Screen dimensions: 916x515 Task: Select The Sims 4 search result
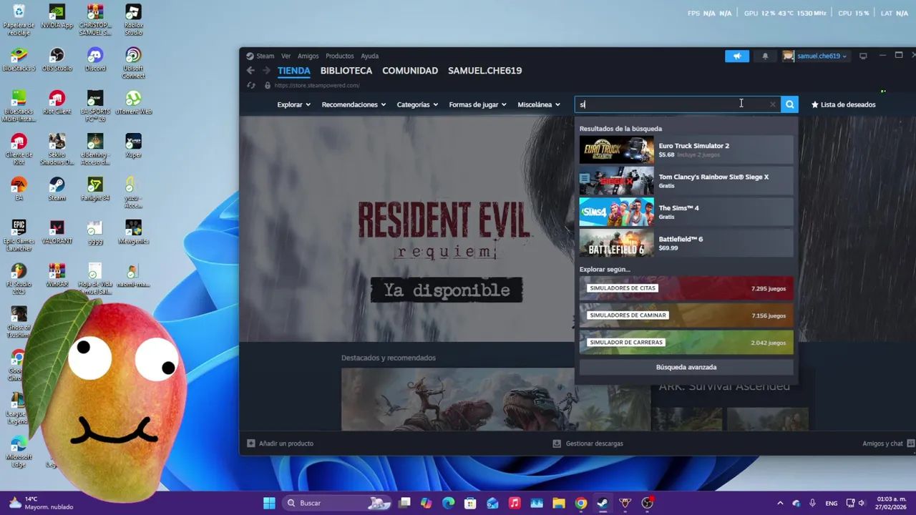pyautogui.click(x=686, y=212)
